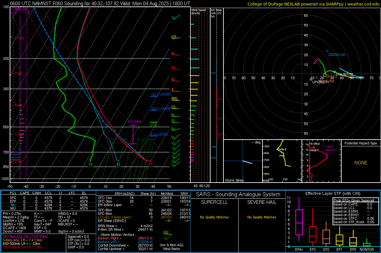Click the Corfidi Downshear = 267/33 kt line
Screen dimensions: 381x253
[125, 246]
